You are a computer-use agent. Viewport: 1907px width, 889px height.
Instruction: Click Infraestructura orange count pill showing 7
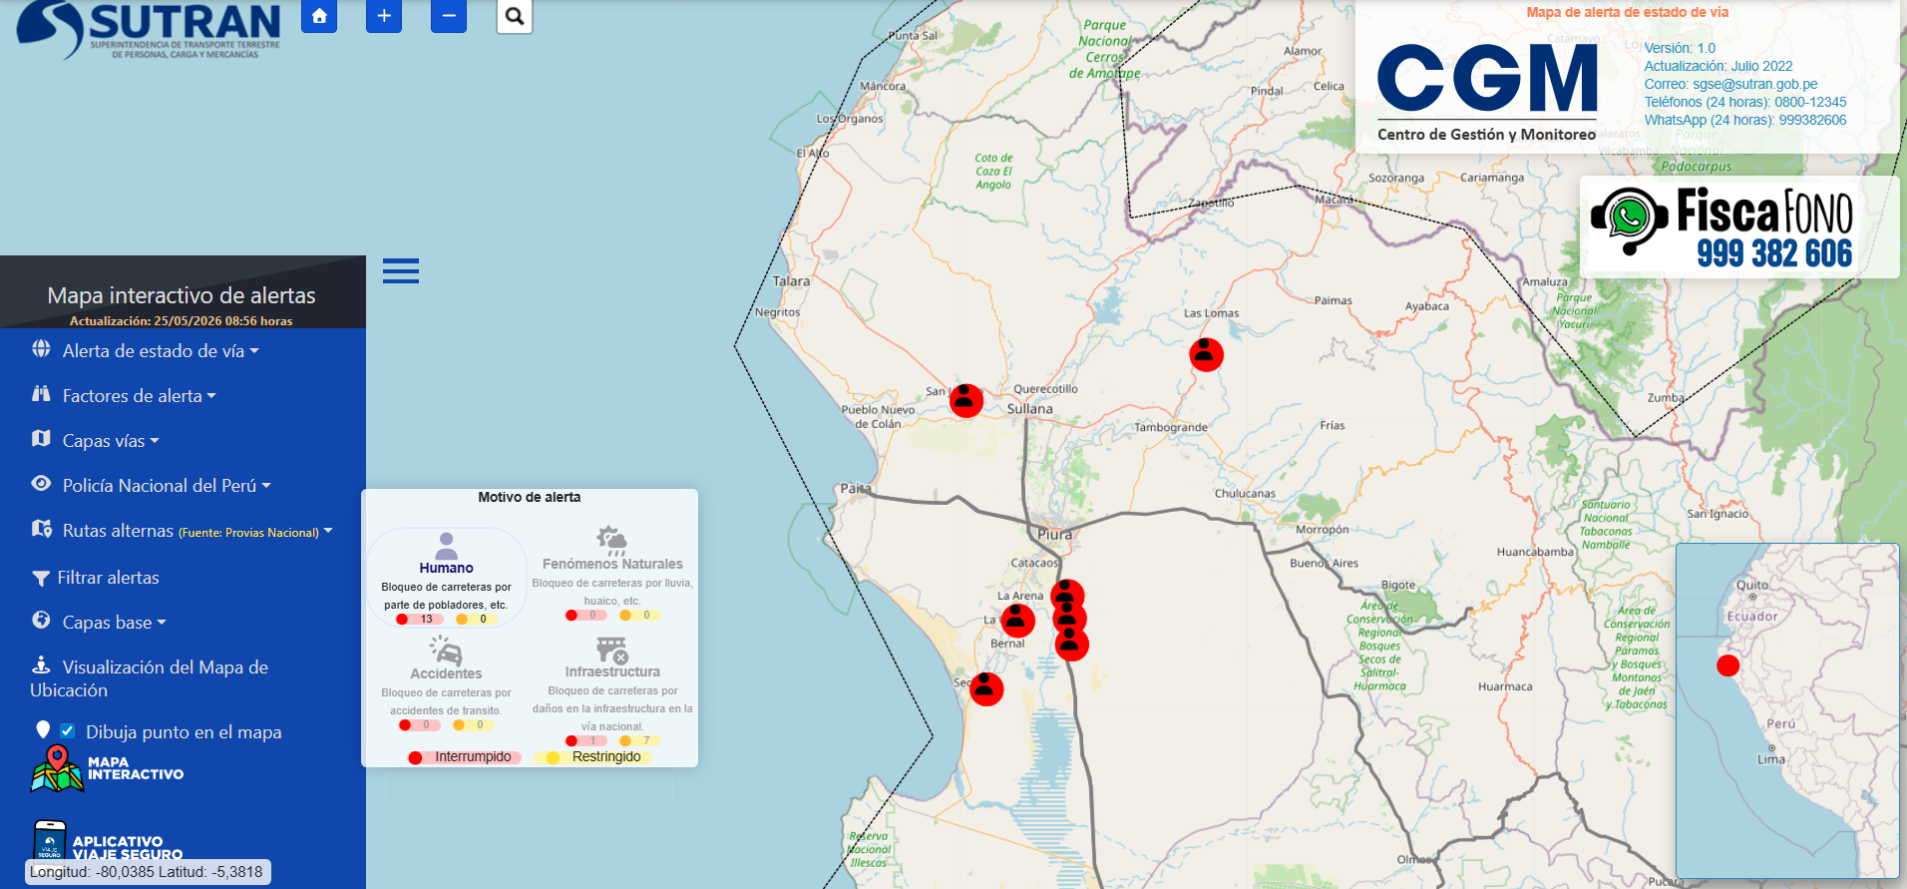coord(638,740)
